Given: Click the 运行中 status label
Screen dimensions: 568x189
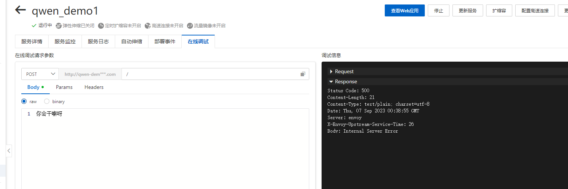Looking at the screenshot, I should pos(45,25).
